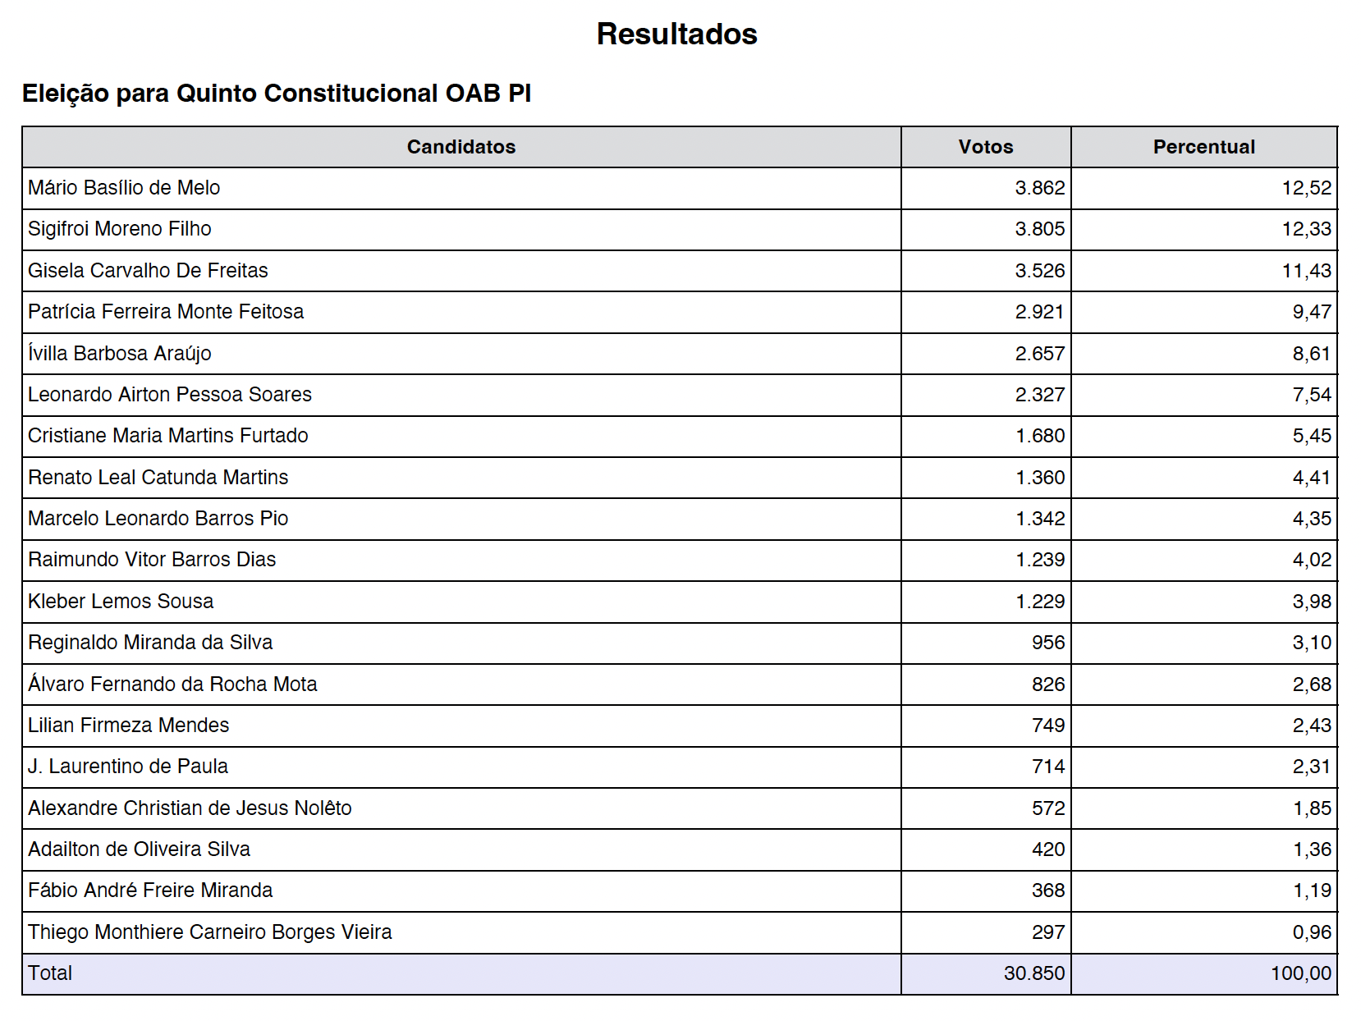Click the 5,45 percentage value
1361x1021 pixels.
click(x=1312, y=436)
